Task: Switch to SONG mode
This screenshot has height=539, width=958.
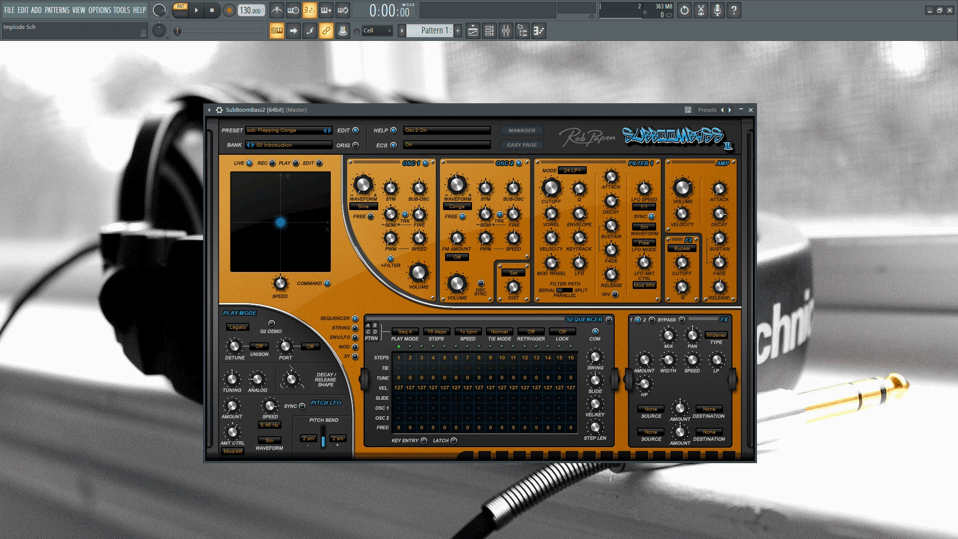Action: (x=181, y=14)
